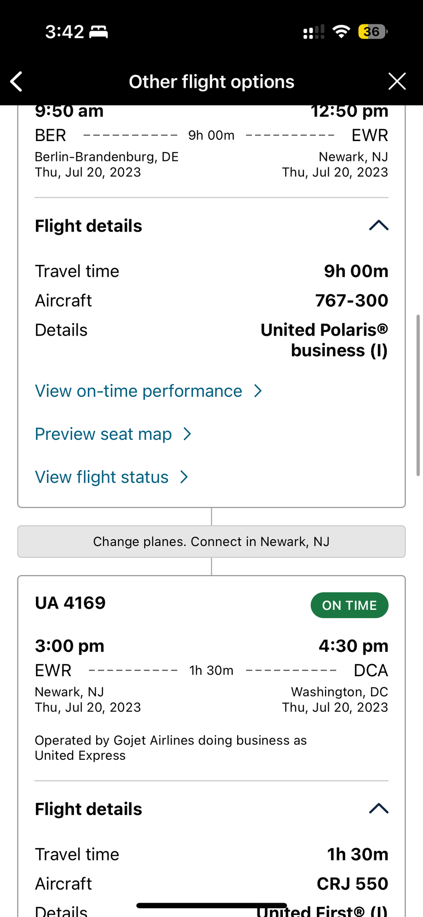Tap the Wi-Fi icon in status bar
Viewport: 423px width, 917px height.
pyautogui.click(x=341, y=32)
